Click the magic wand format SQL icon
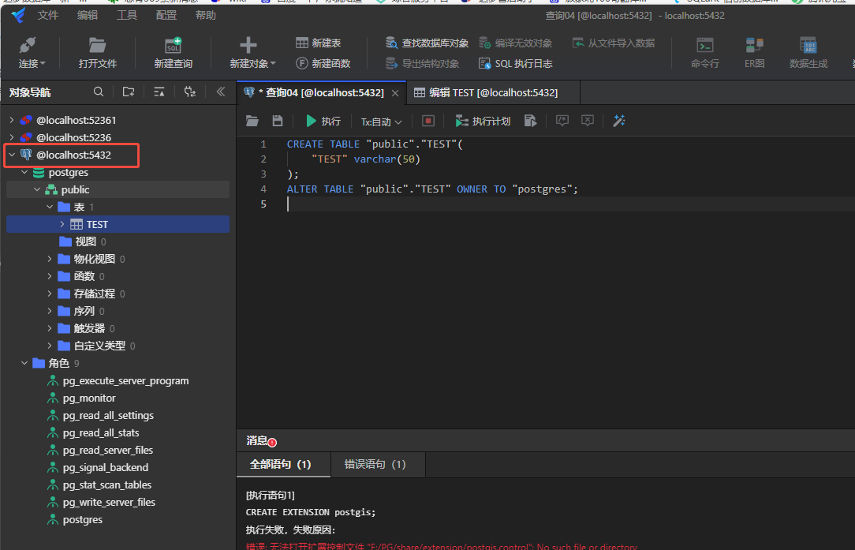The width and height of the screenshot is (855, 550). (619, 121)
